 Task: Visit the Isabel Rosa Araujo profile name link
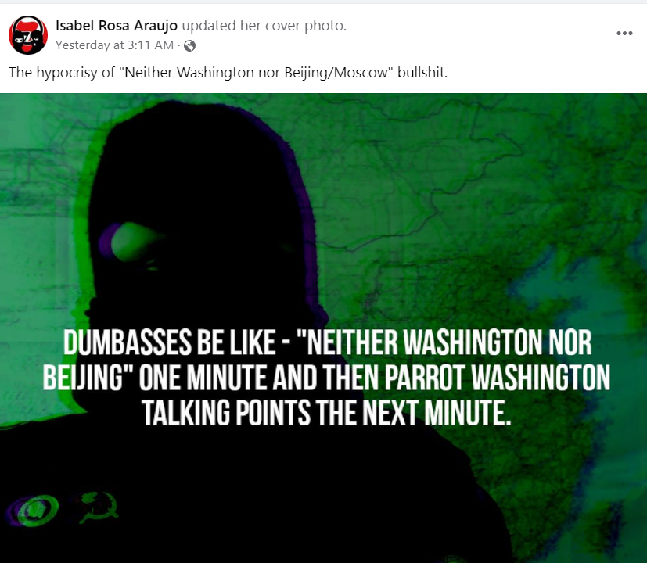117,26
